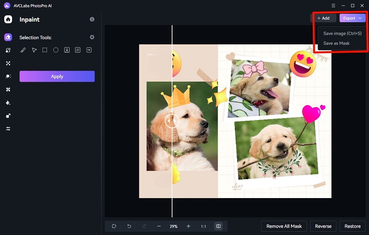
Task: Open the upscale/enhance tool in sidebar
Action: (x=8, y=63)
